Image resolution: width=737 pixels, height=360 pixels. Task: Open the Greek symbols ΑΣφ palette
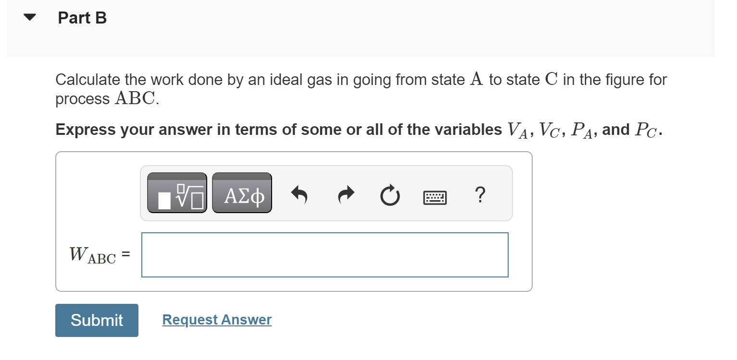pos(242,192)
